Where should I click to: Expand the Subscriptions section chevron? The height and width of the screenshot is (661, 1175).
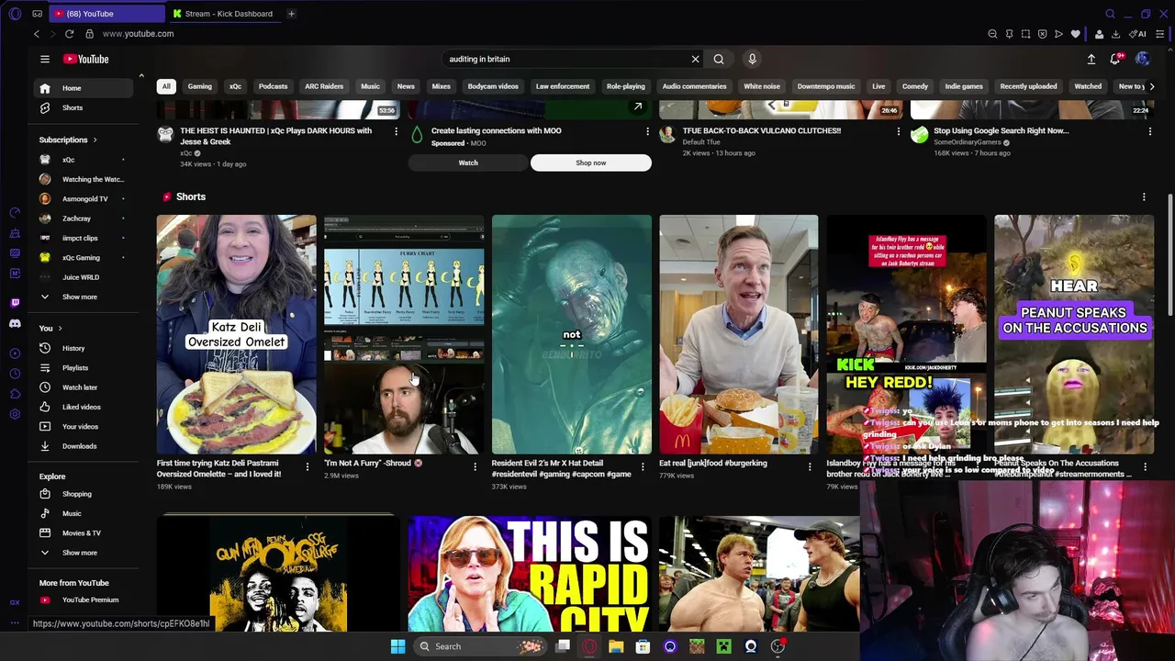[x=95, y=140]
